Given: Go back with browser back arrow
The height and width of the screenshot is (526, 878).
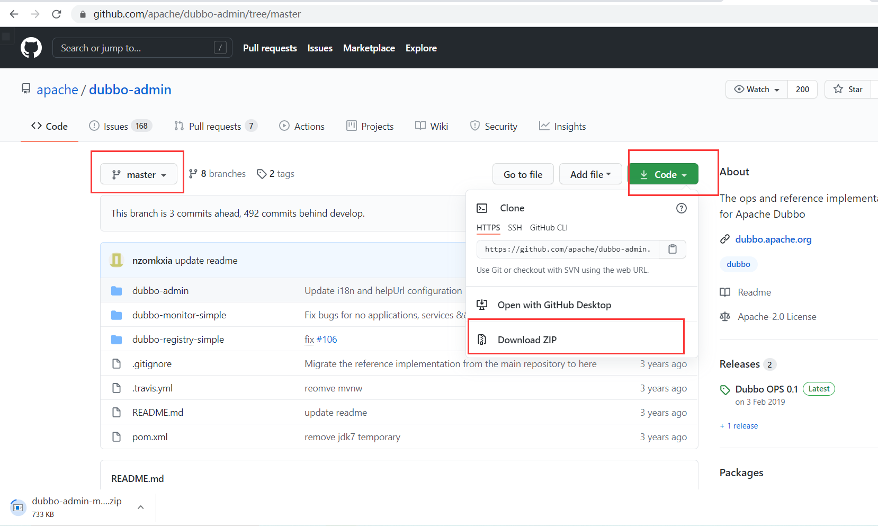Looking at the screenshot, I should tap(14, 14).
